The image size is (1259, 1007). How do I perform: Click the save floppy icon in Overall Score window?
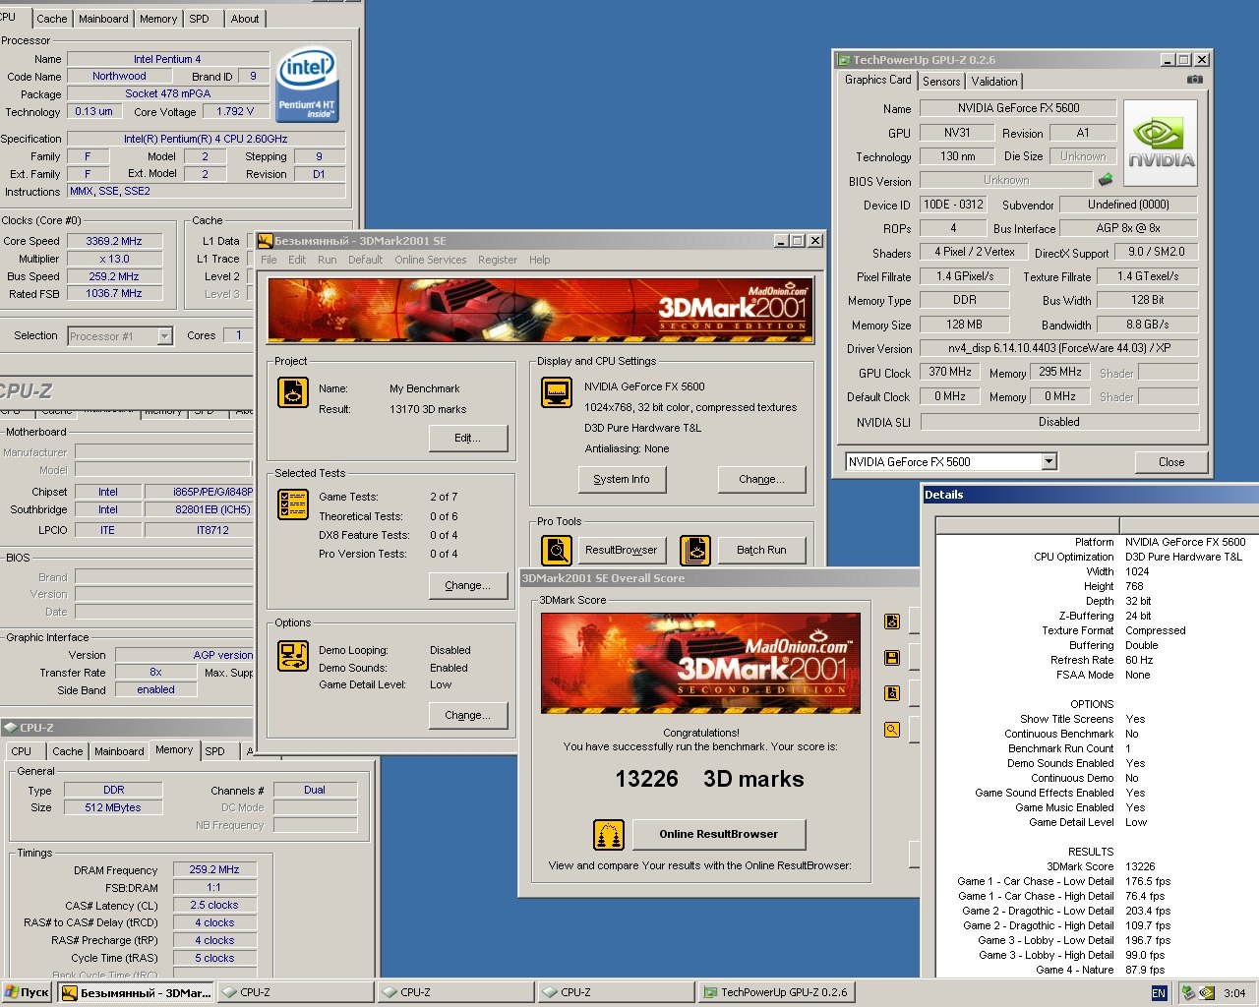892,657
